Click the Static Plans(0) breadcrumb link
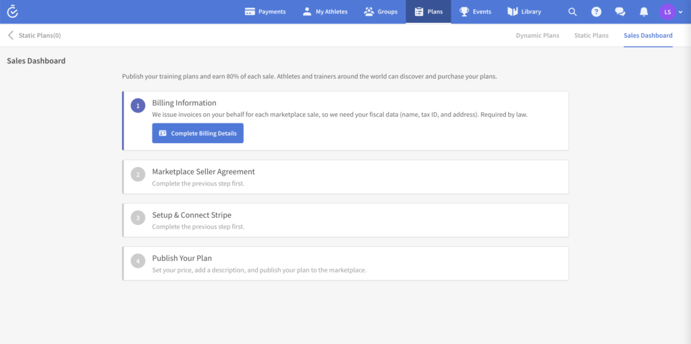 44,36
